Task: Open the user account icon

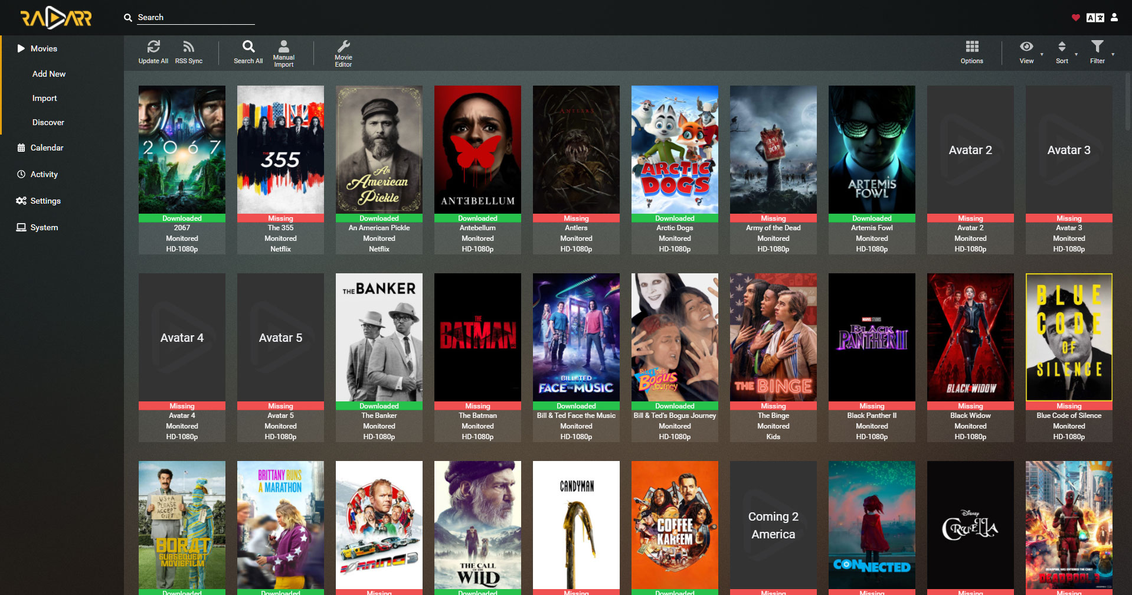Action: 1114,18
